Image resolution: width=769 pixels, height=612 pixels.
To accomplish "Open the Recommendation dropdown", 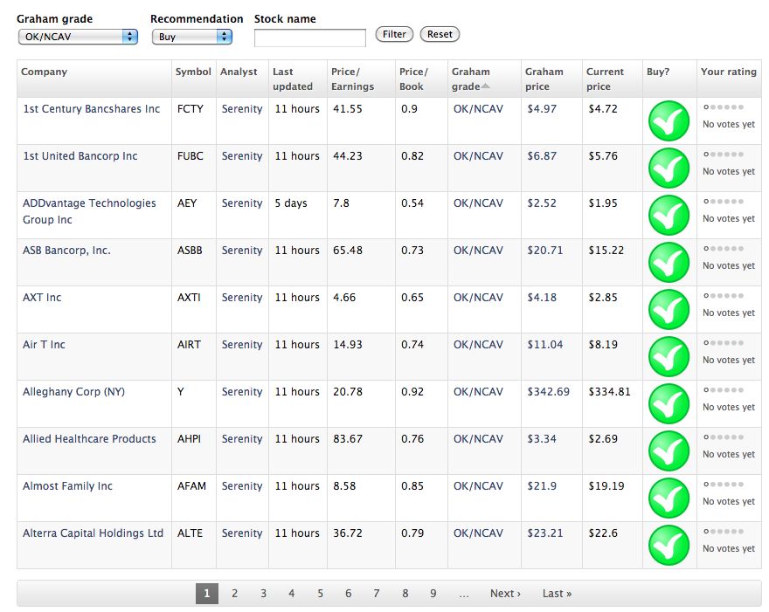I will (x=191, y=37).
